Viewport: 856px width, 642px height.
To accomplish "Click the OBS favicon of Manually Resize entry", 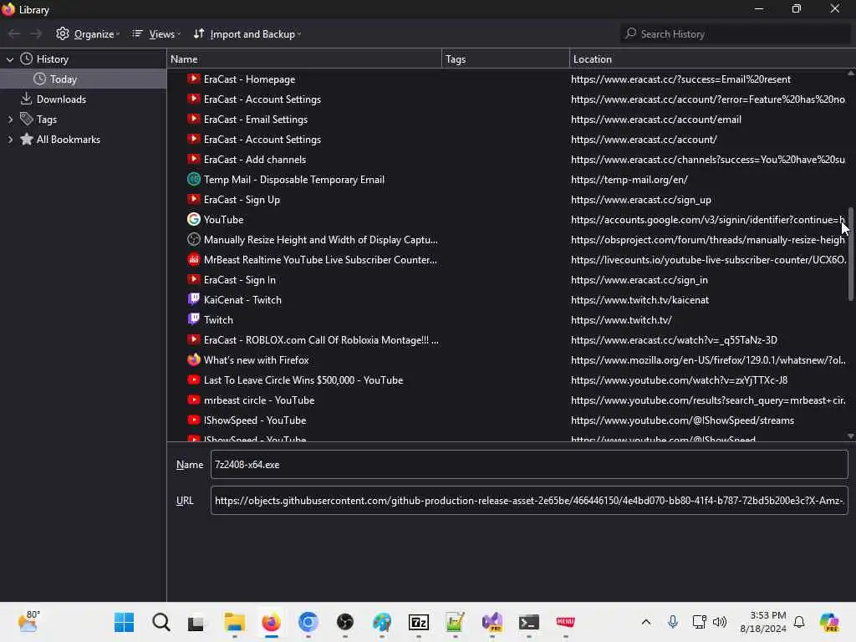I will point(194,239).
